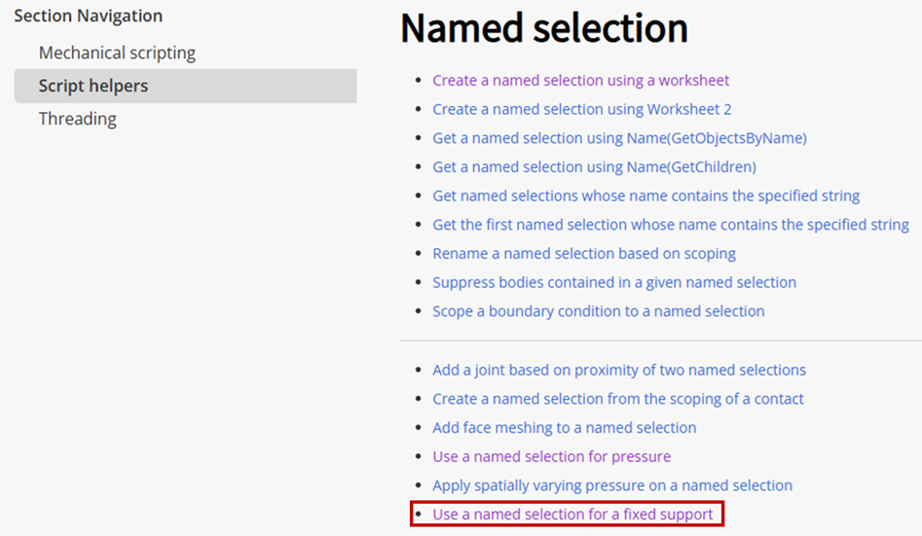This screenshot has width=922, height=536.
Task: Click the Named selection page heading
Action: coord(544,27)
